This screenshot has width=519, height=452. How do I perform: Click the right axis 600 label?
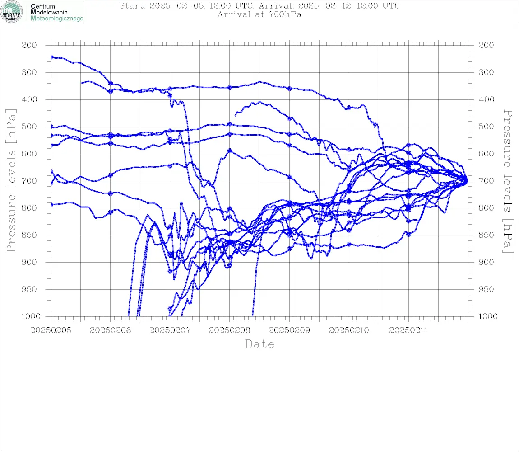coord(486,154)
